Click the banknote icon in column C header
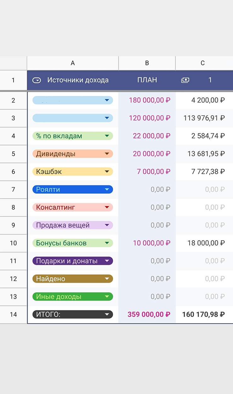The image size is (233, 394). tap(185, 80)
